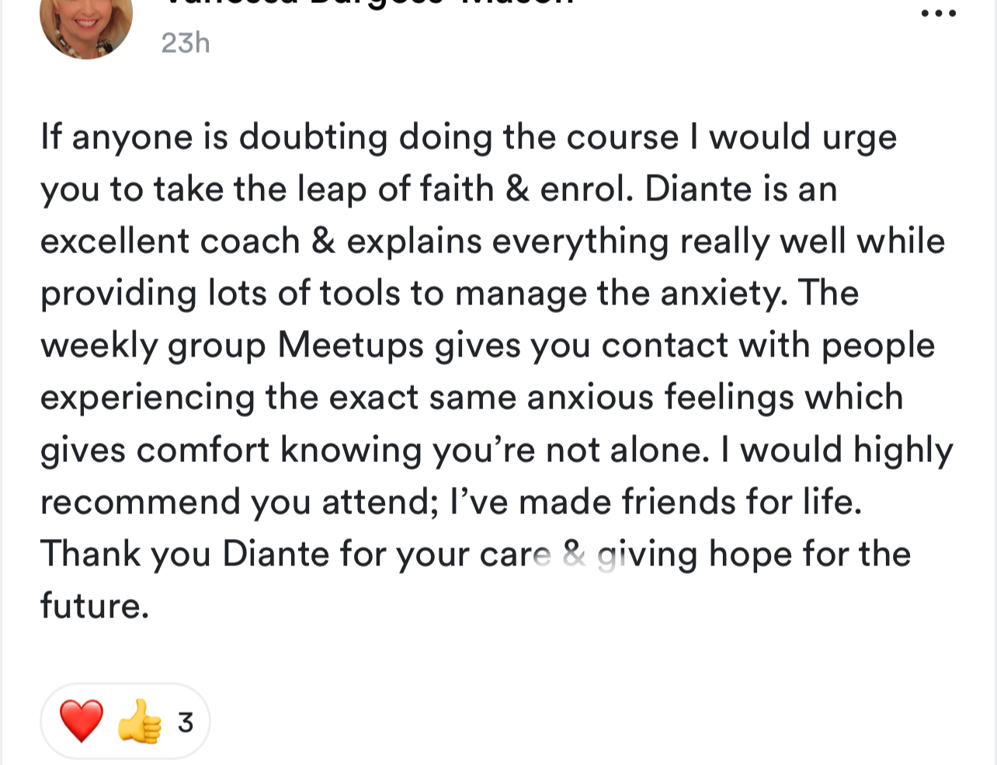Screen dimensions: 997x765
Task: Click the ampersand between 'care' and 'giving'
Action: [574, 555]
